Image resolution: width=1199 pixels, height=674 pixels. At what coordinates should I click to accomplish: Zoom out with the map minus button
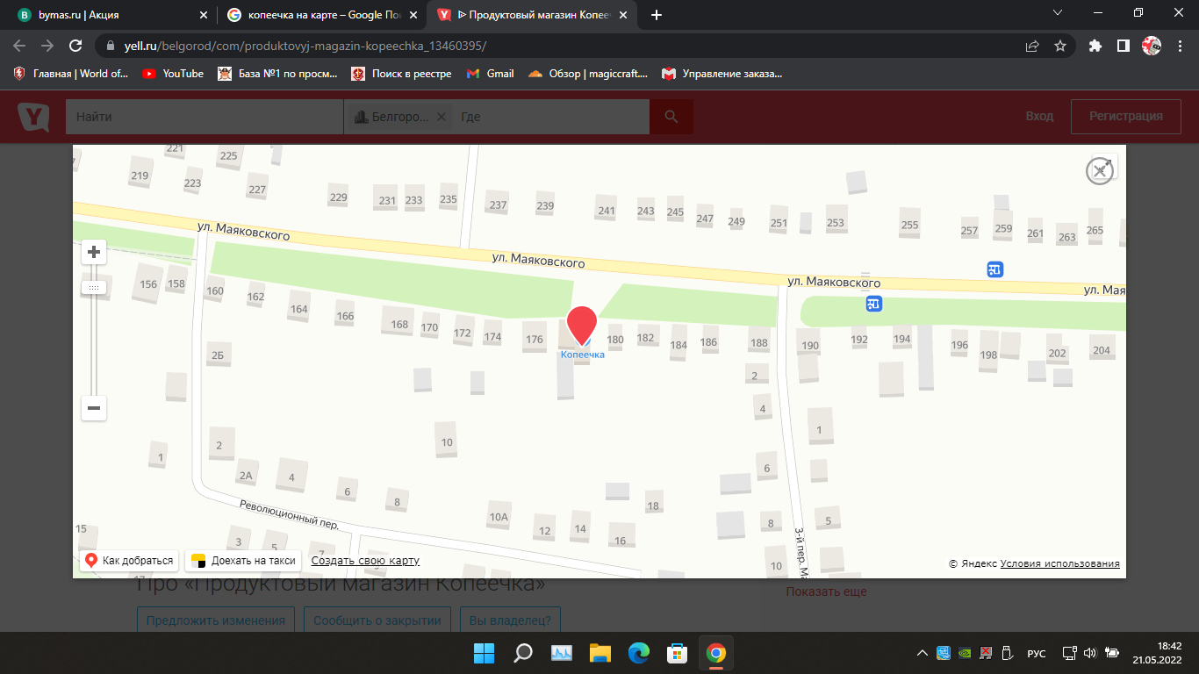94,408
